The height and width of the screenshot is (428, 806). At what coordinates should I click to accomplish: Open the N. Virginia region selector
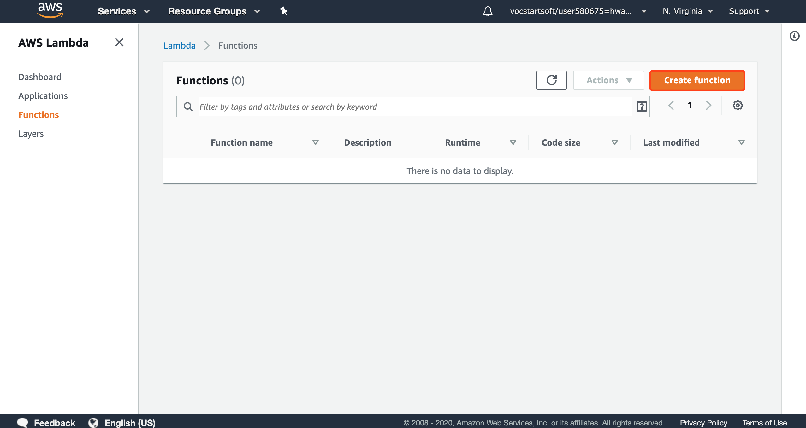[x=687, y=11]
